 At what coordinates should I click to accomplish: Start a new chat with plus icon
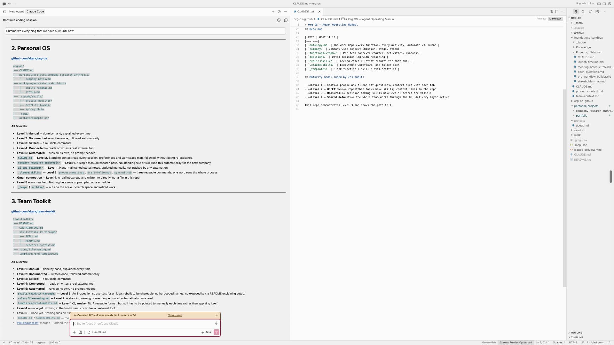pos(273,11)
